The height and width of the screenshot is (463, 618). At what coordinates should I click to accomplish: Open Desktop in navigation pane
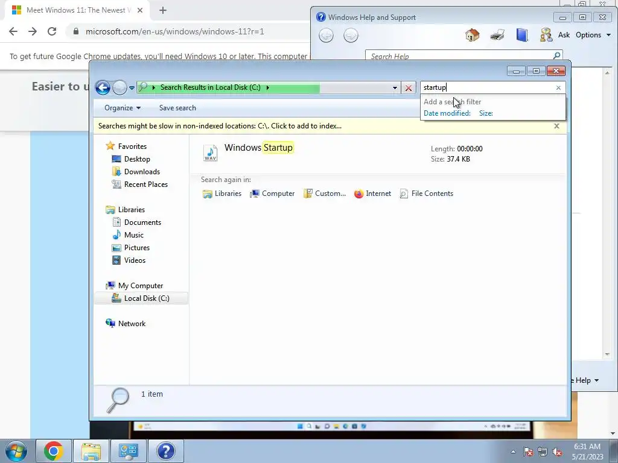(131, 159)
